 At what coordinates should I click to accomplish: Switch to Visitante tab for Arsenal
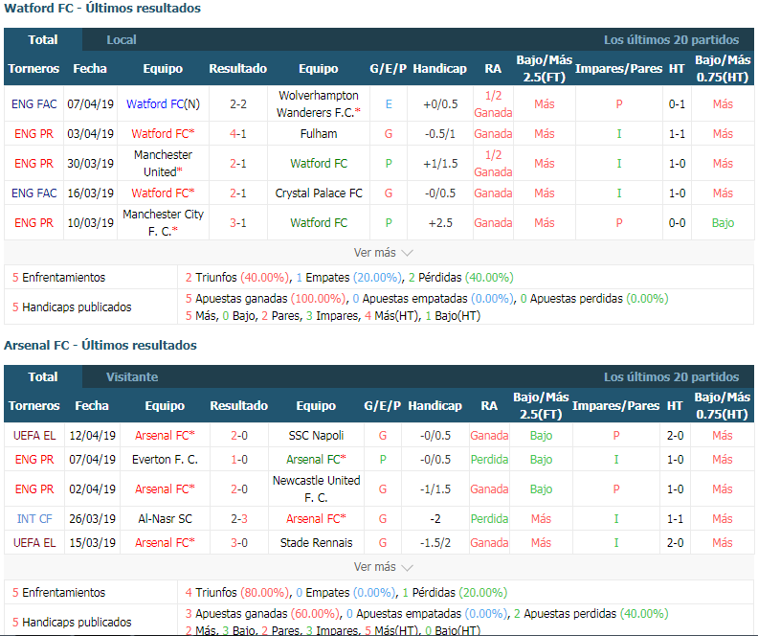(x=132, y=376)
